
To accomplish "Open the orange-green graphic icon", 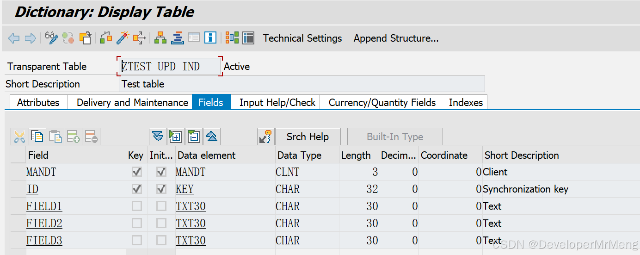I will coord(232,38).
